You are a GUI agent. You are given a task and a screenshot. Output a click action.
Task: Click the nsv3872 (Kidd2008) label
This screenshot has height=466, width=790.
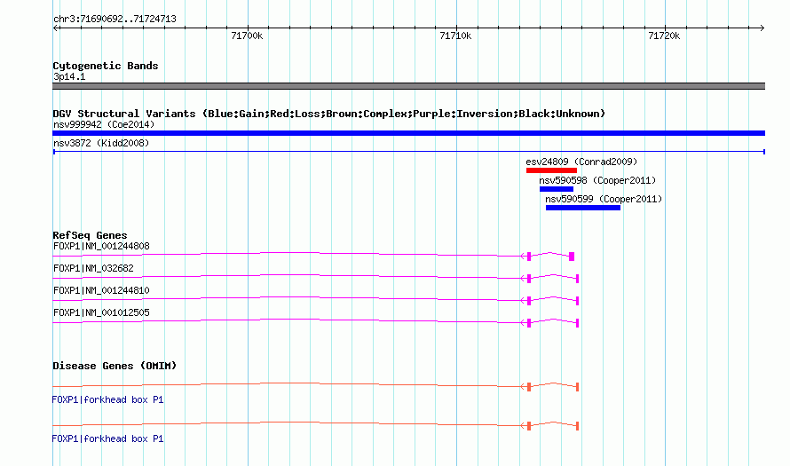pyautogui.click(x=101, y=143)
